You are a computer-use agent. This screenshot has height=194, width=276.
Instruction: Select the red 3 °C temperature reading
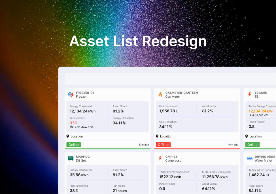coord(73,123)
